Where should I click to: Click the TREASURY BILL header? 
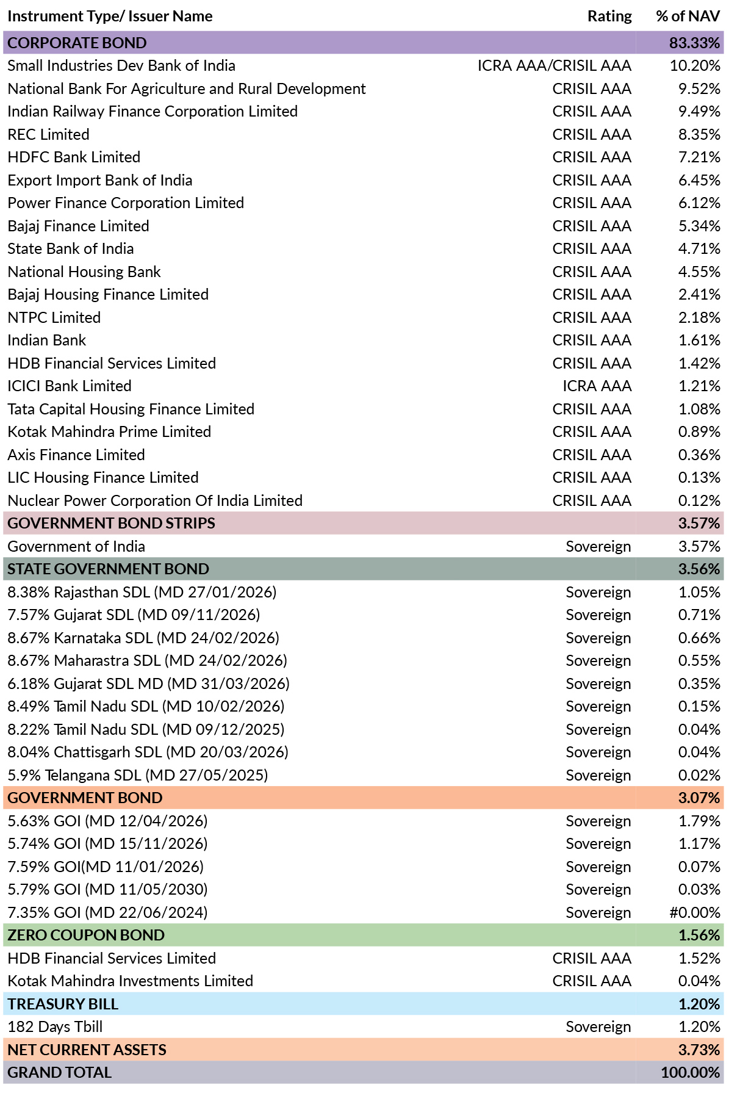click(364, 1004)
